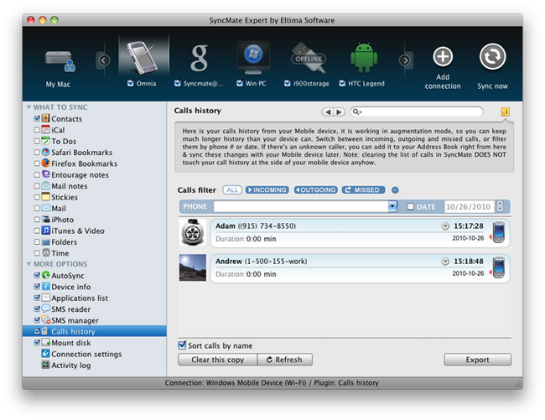Viewport: 545px width, 420px height.
Task: Filter by MISSED calls
Action: pos(363,190)
